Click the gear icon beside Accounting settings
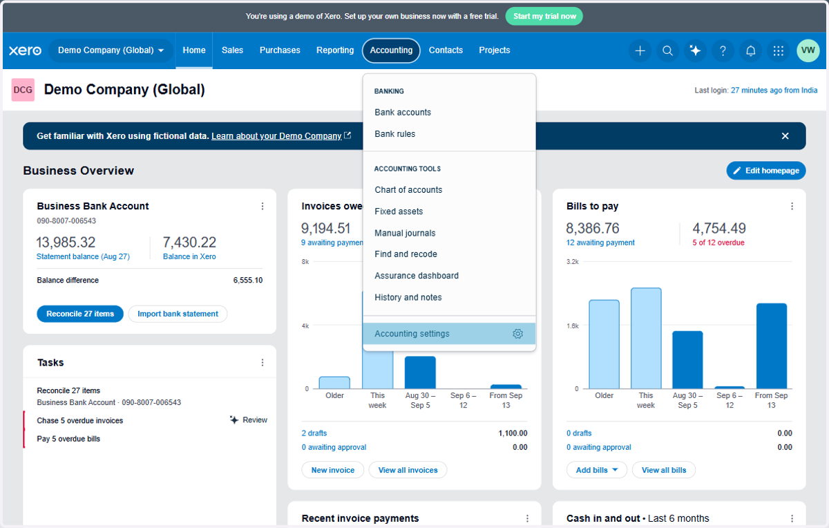829x528 pixels. [518, 334]
